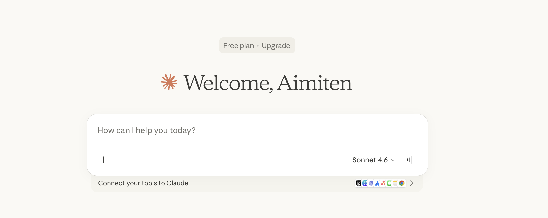Click the Free plan label

point(238,46)
